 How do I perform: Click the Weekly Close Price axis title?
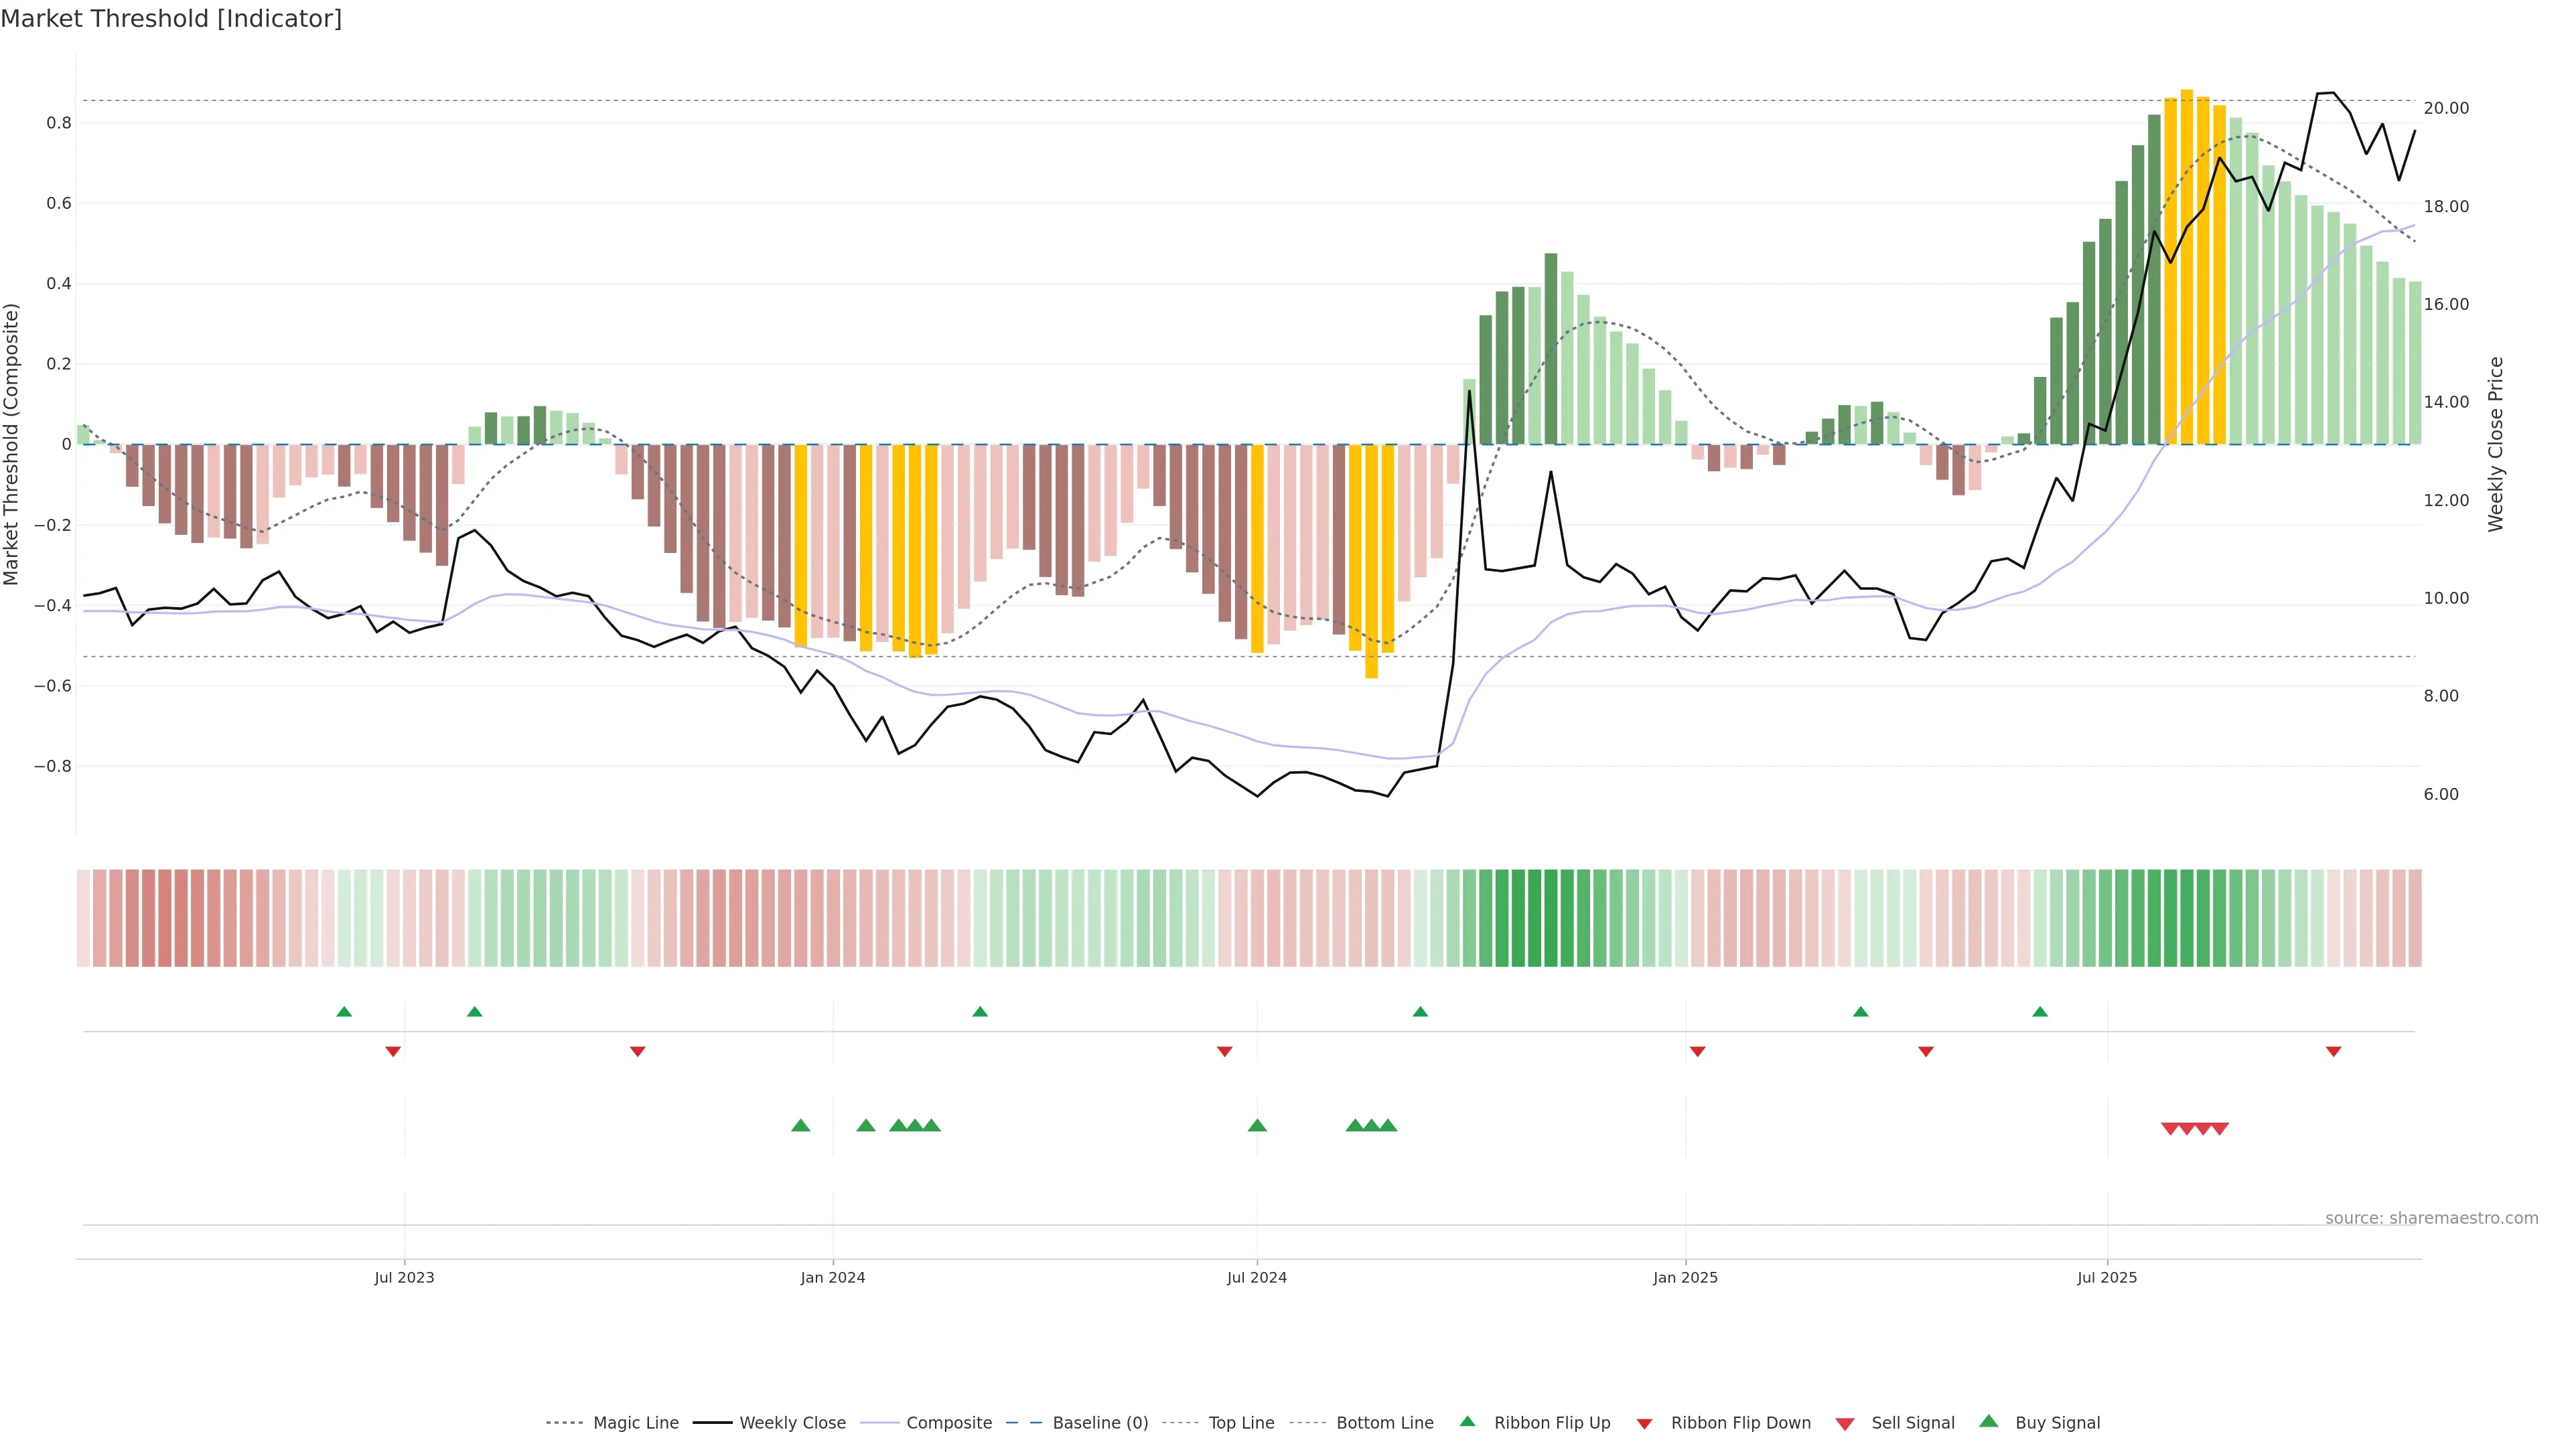pos(2496,444)
